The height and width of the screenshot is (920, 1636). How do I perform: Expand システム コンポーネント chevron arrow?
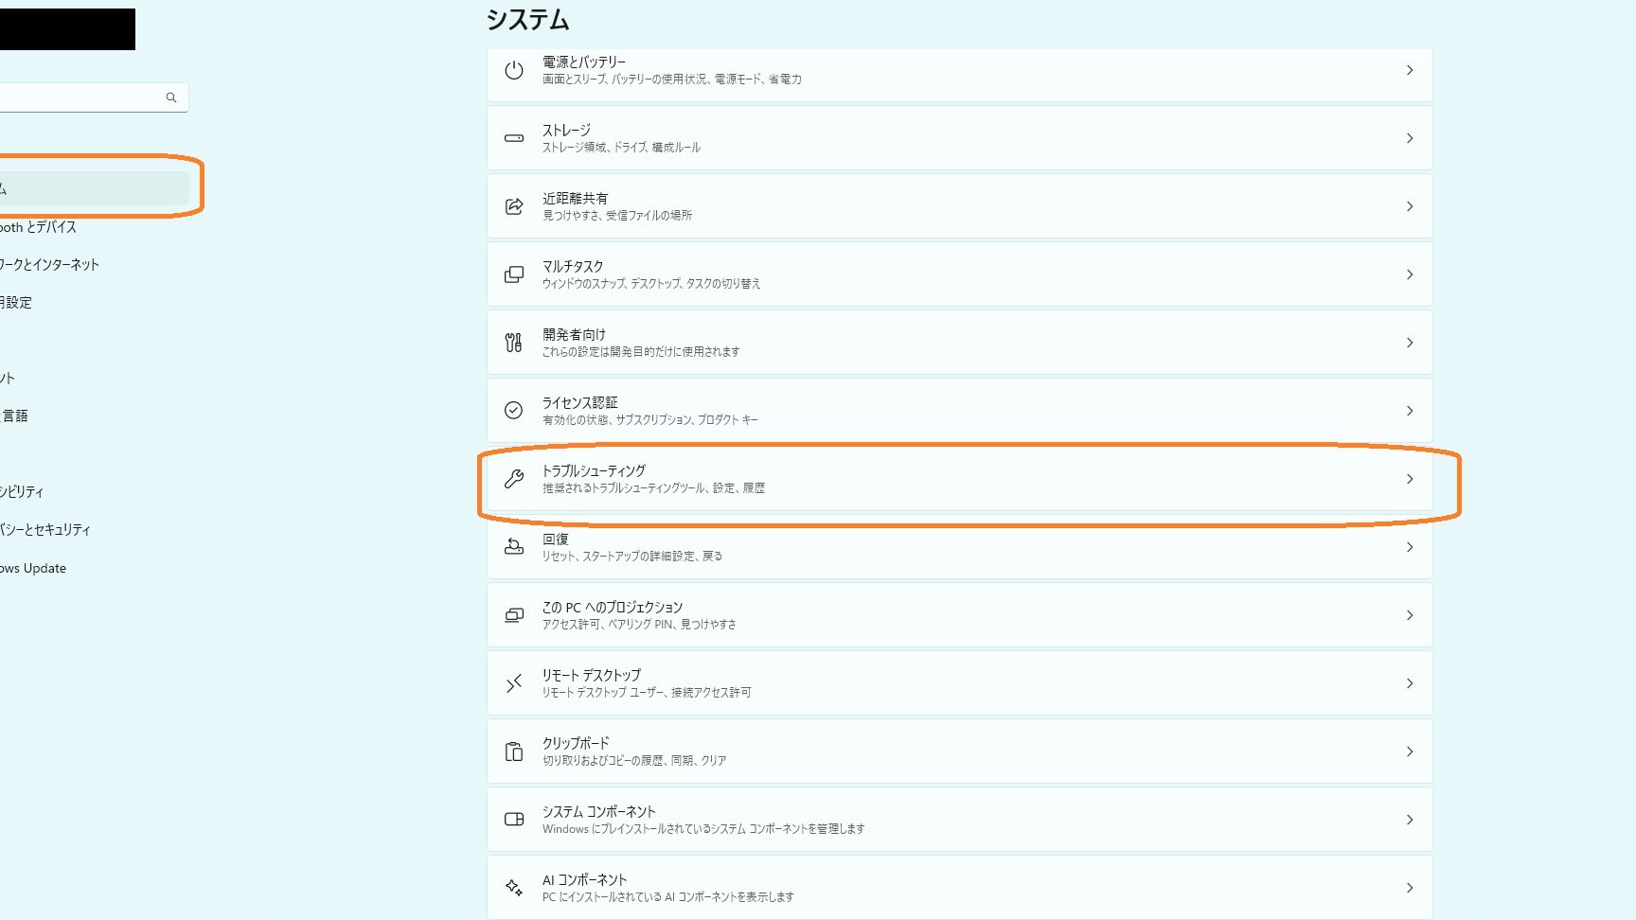tap(1410, 820)
